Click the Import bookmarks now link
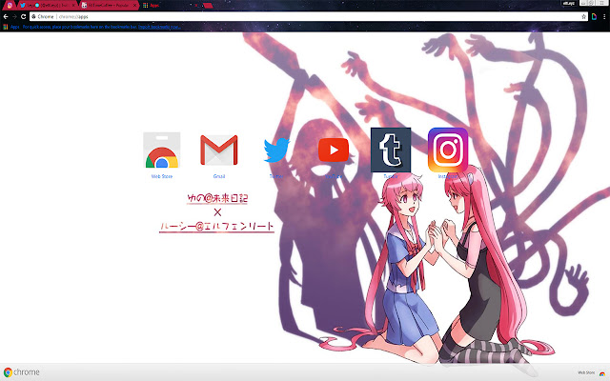 [x=159, y=27]
